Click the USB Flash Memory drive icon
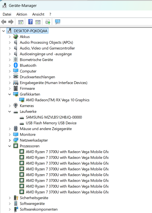 click(x=22, y=123)
